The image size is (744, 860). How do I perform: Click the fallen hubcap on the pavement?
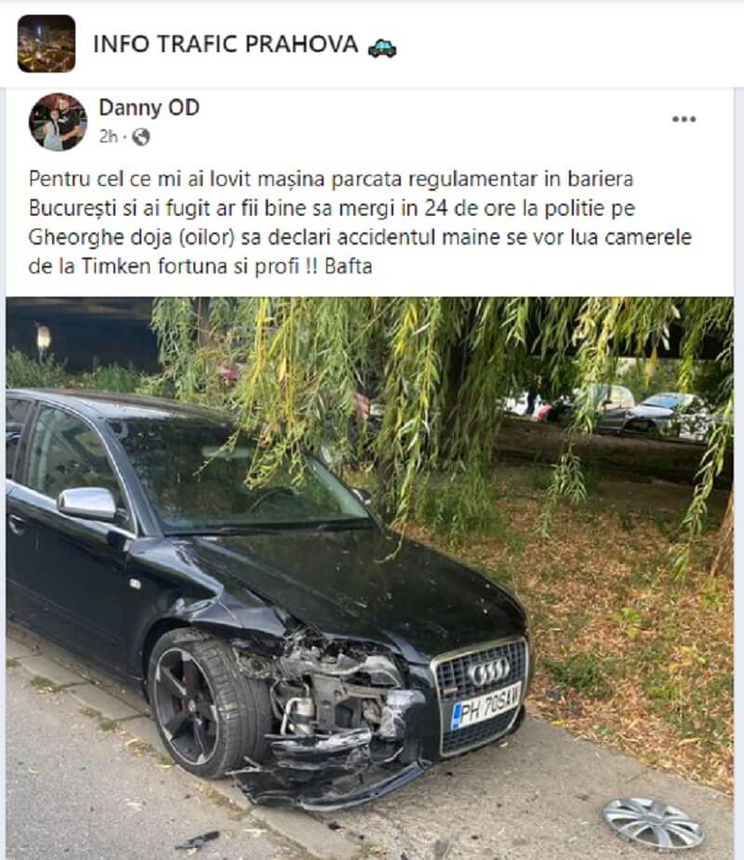[x=653, y=823]
